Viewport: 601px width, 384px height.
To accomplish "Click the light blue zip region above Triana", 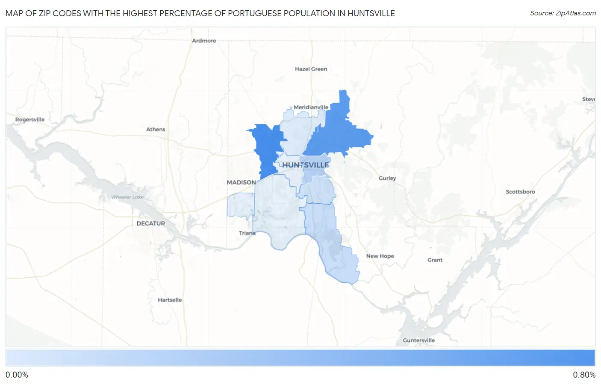I will pos(278,209).
